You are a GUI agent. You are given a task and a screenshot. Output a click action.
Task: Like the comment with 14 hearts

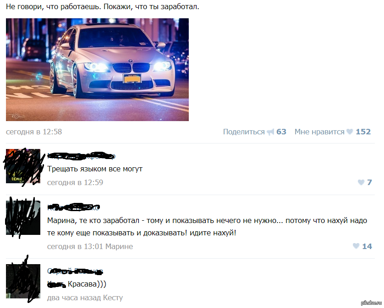(356, 246)
